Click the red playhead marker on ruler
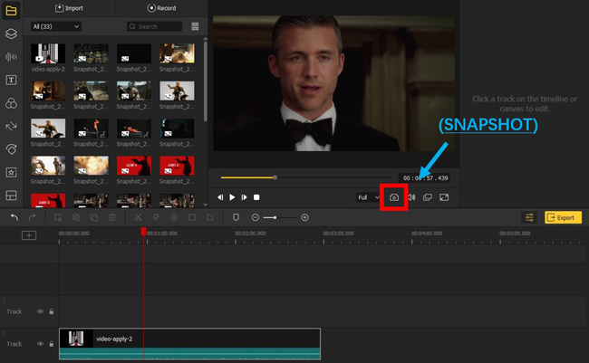Image resolution: width=589 pixels, height=363 pixels. point(143,232)
